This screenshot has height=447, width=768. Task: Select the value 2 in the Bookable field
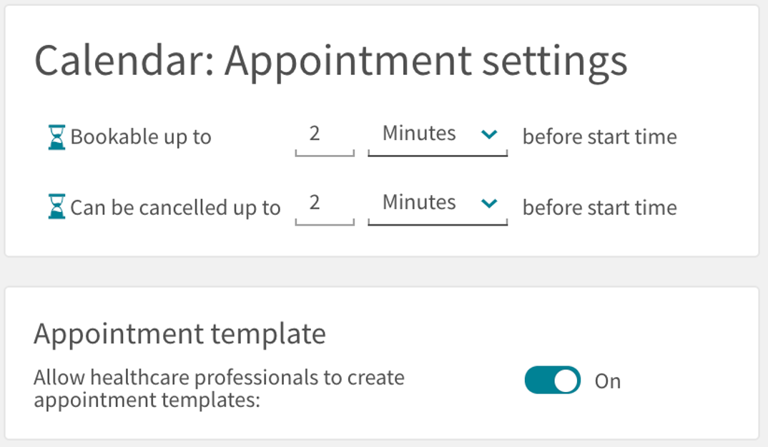click(315, 134)
